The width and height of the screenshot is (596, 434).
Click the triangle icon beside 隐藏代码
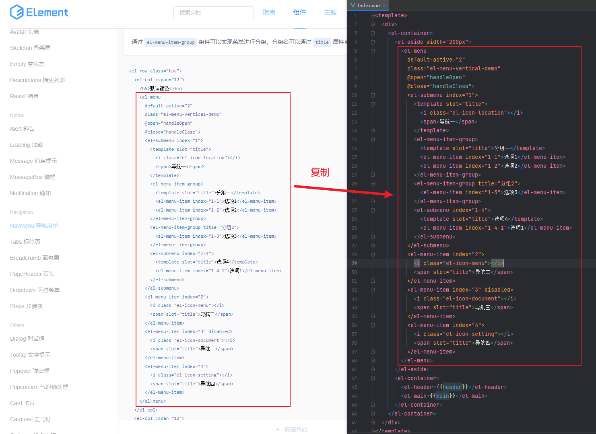278,429
